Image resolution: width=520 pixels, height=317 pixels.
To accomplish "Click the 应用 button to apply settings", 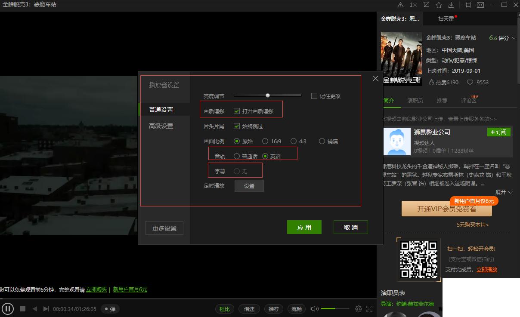I will 304,227.
